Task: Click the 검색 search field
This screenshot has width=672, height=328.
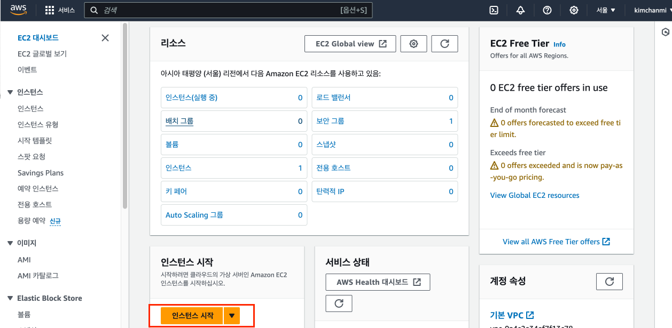Action: point(229,10)
